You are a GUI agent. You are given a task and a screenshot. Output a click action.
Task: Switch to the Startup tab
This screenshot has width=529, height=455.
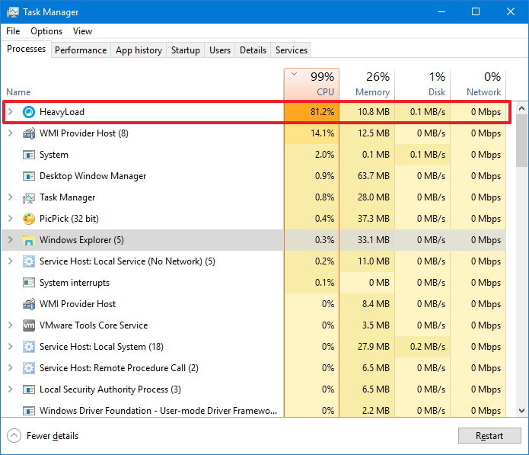click(185, 50)
